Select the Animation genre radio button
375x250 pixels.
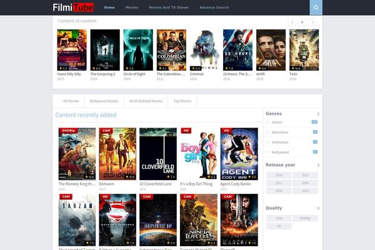point(267,142)
